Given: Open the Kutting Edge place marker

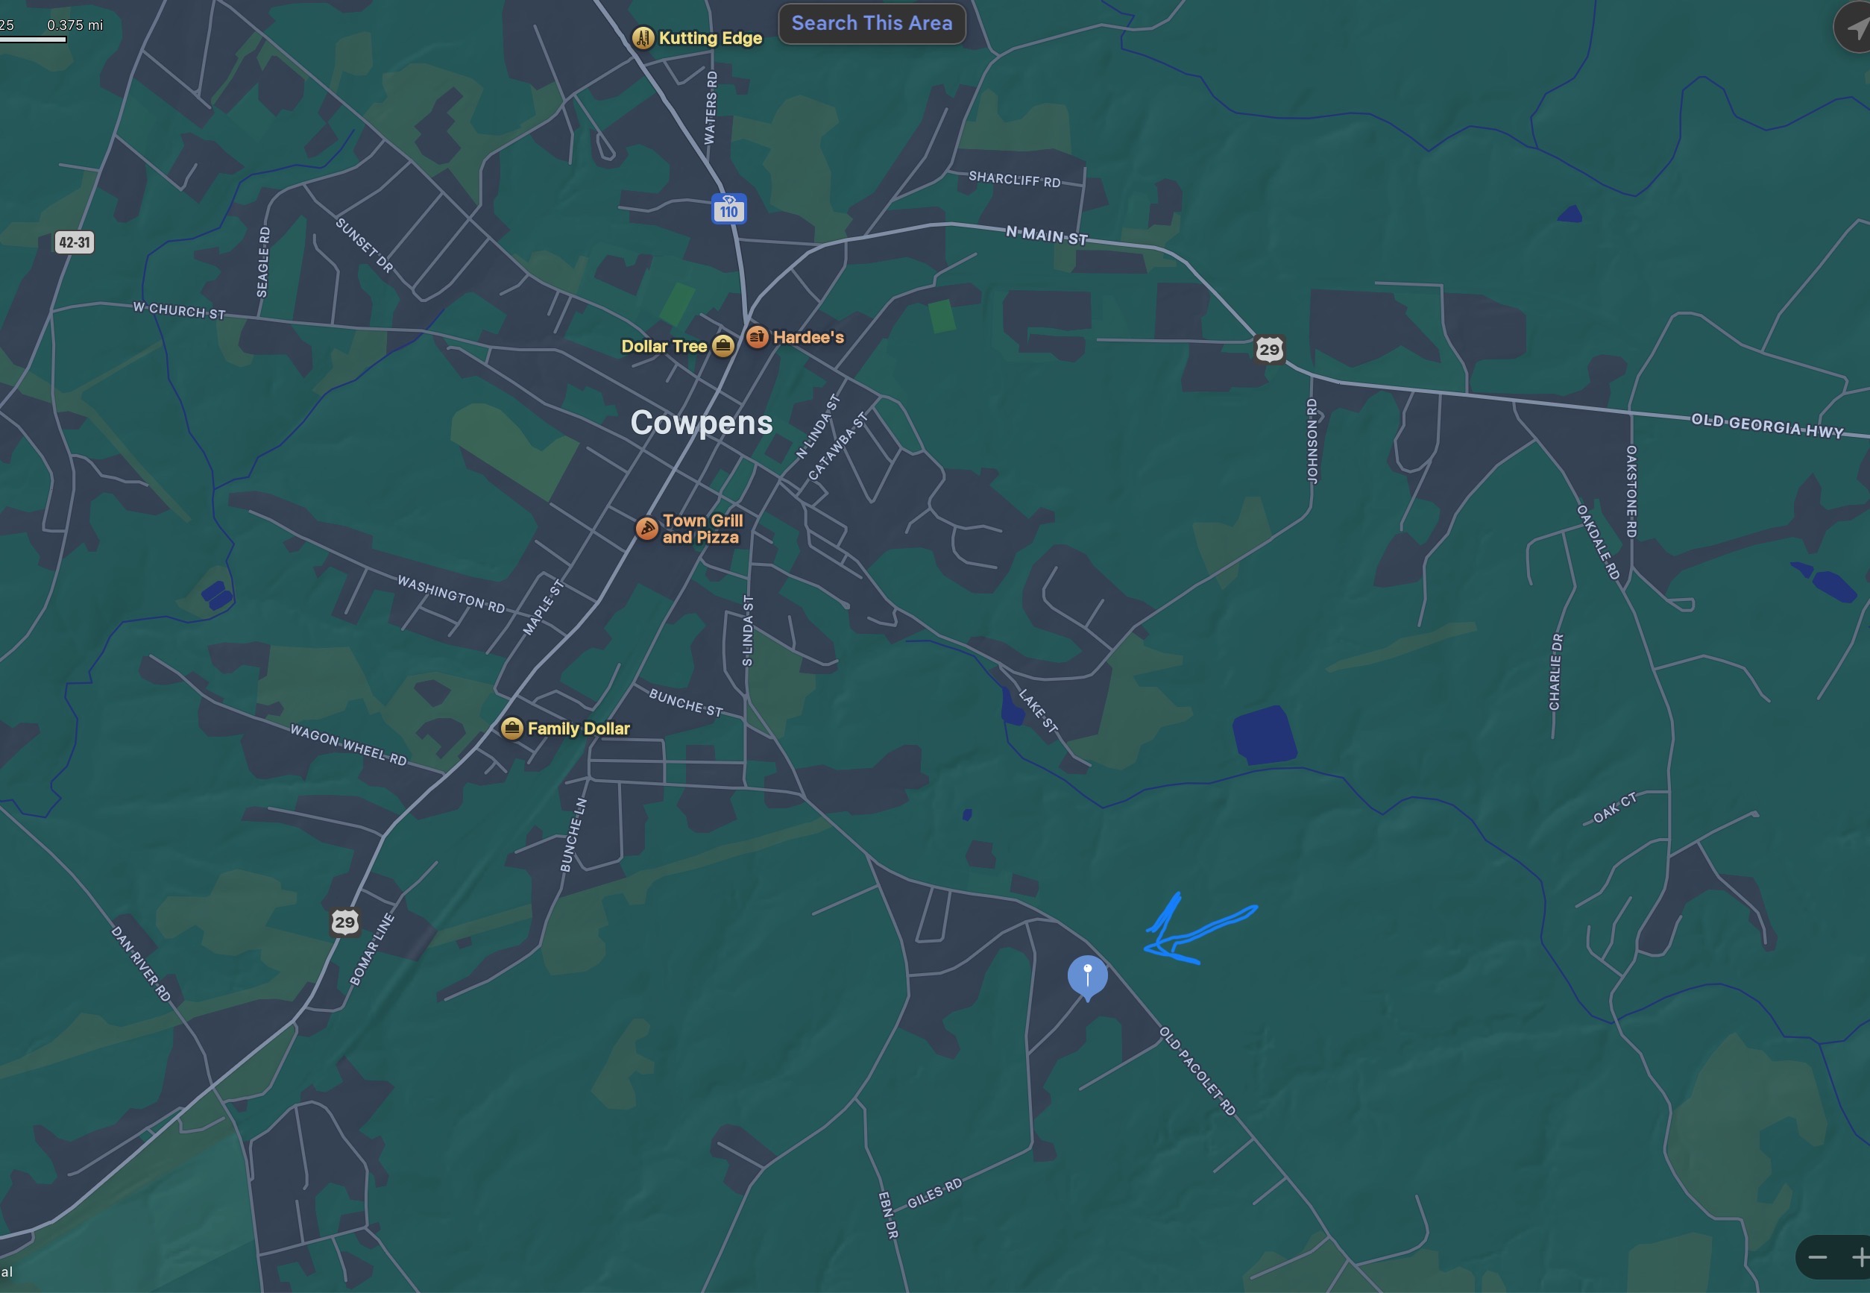Looking at the screenshot, I should point(643,37).
